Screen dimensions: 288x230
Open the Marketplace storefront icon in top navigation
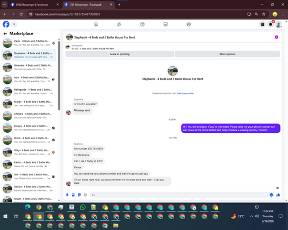pyautogui.click(x=165, y=24)
